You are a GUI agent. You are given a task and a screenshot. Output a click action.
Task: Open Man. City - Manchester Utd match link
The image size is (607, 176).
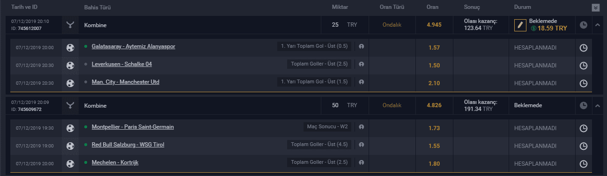[126, 82]
